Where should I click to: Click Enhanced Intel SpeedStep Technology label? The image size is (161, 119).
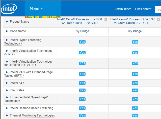pyautogui.click(x=26, y=99)
